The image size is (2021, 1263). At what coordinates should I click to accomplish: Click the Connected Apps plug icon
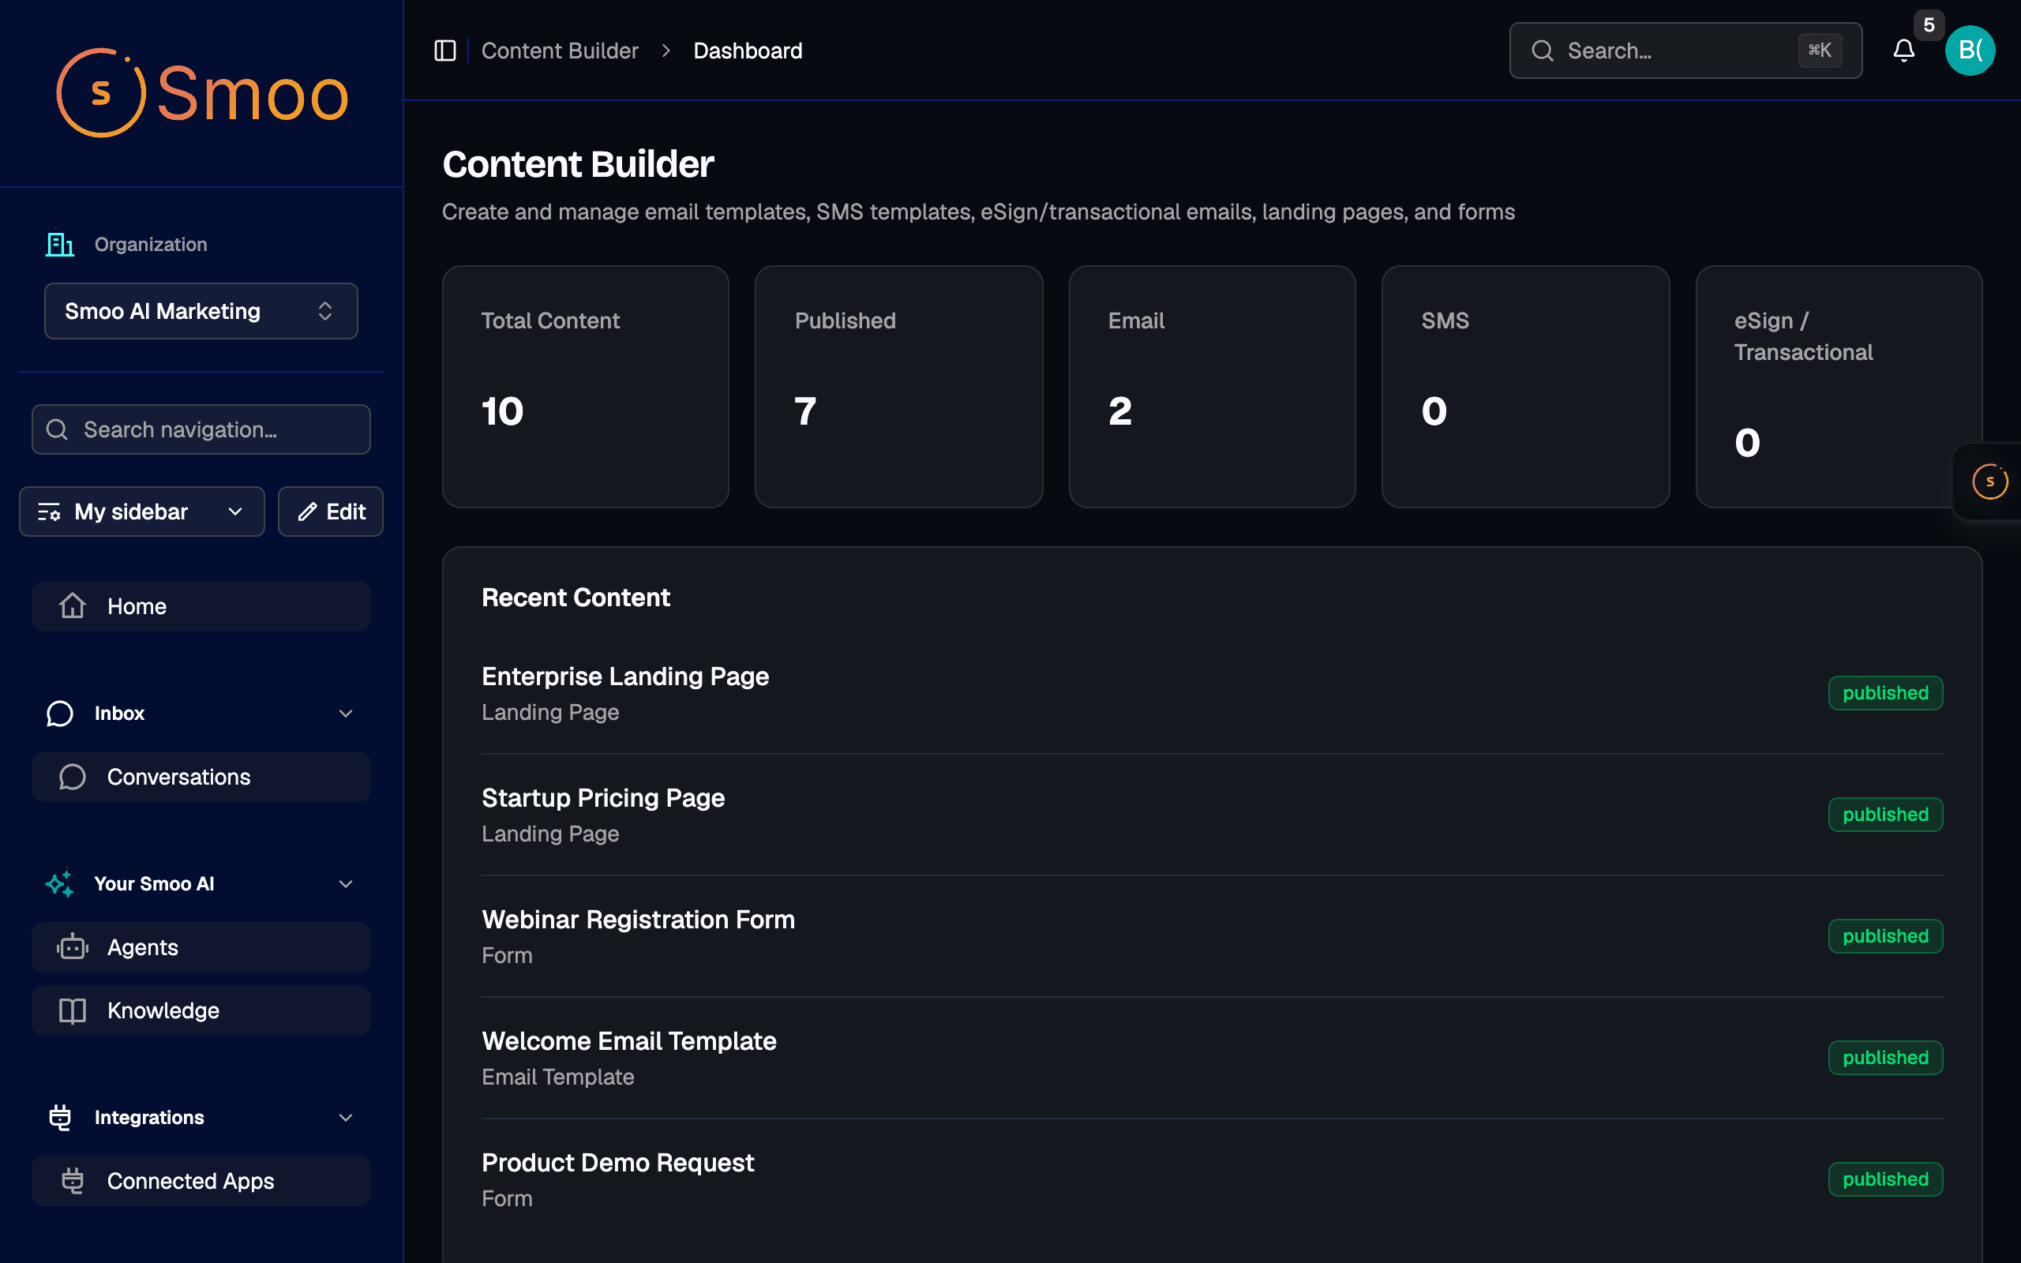(x=73, y=1181)
